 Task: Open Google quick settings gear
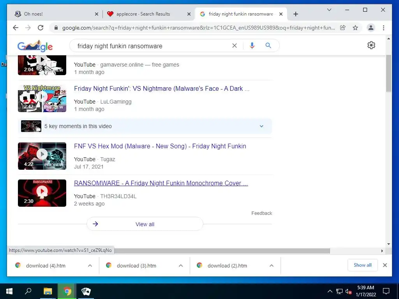pos(371,45)
